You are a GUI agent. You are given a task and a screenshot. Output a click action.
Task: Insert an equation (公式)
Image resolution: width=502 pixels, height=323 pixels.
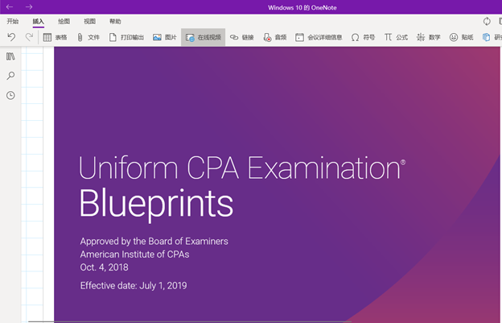tap(396, 38)
